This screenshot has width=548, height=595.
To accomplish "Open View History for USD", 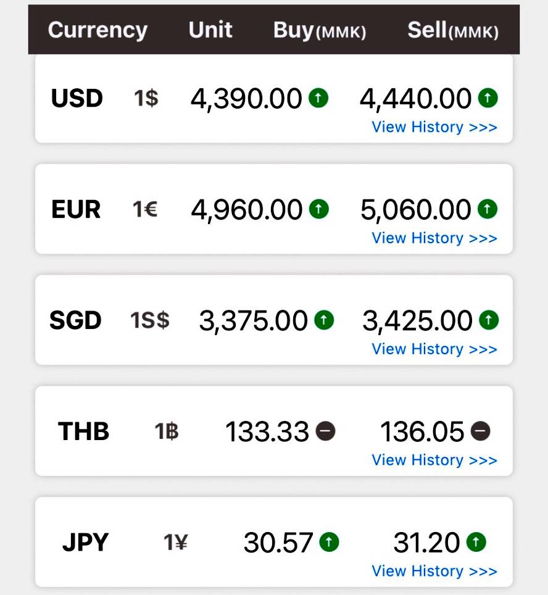I will click(x=434, y=127).
